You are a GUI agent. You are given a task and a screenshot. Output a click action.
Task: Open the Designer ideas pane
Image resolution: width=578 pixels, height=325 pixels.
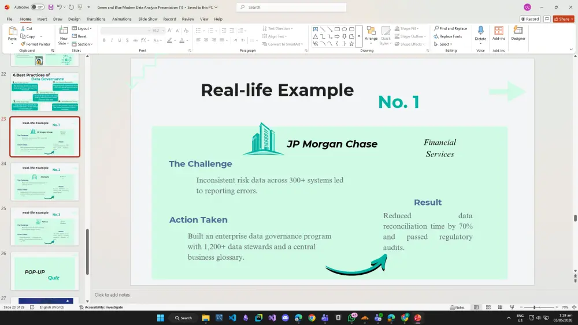518,33
